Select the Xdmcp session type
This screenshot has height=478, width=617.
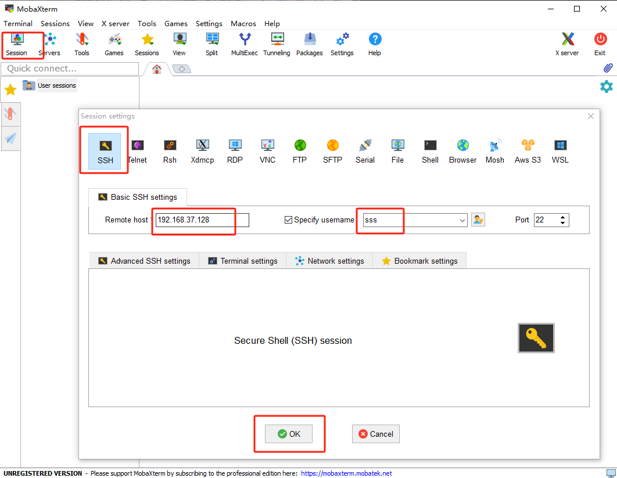coord(202,151)
